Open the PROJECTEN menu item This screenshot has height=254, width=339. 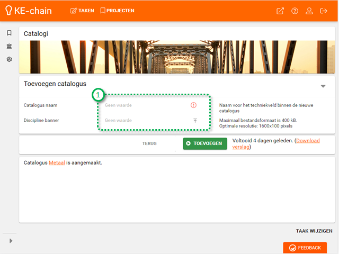[118, 11]
